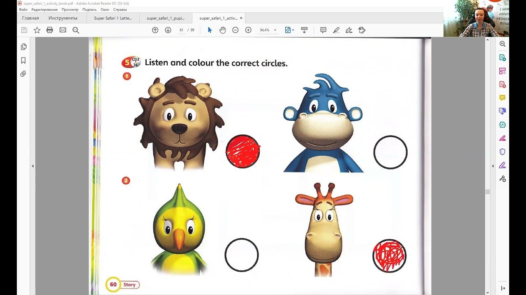Open the Редактирование menu

44,9
